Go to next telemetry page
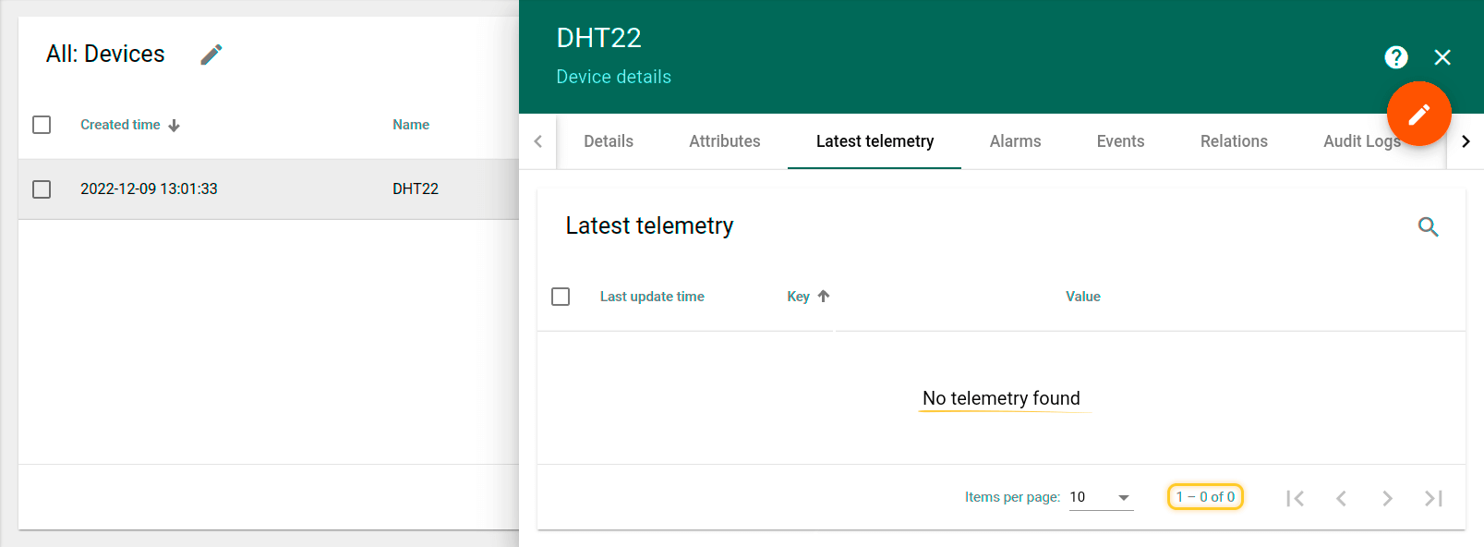1484x547 pixels. (x=1387, y=498)
